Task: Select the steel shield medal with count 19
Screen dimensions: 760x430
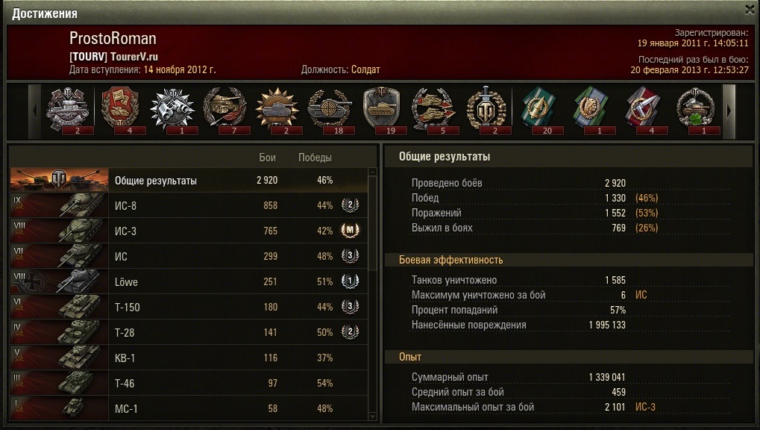Action: (382, 110)
